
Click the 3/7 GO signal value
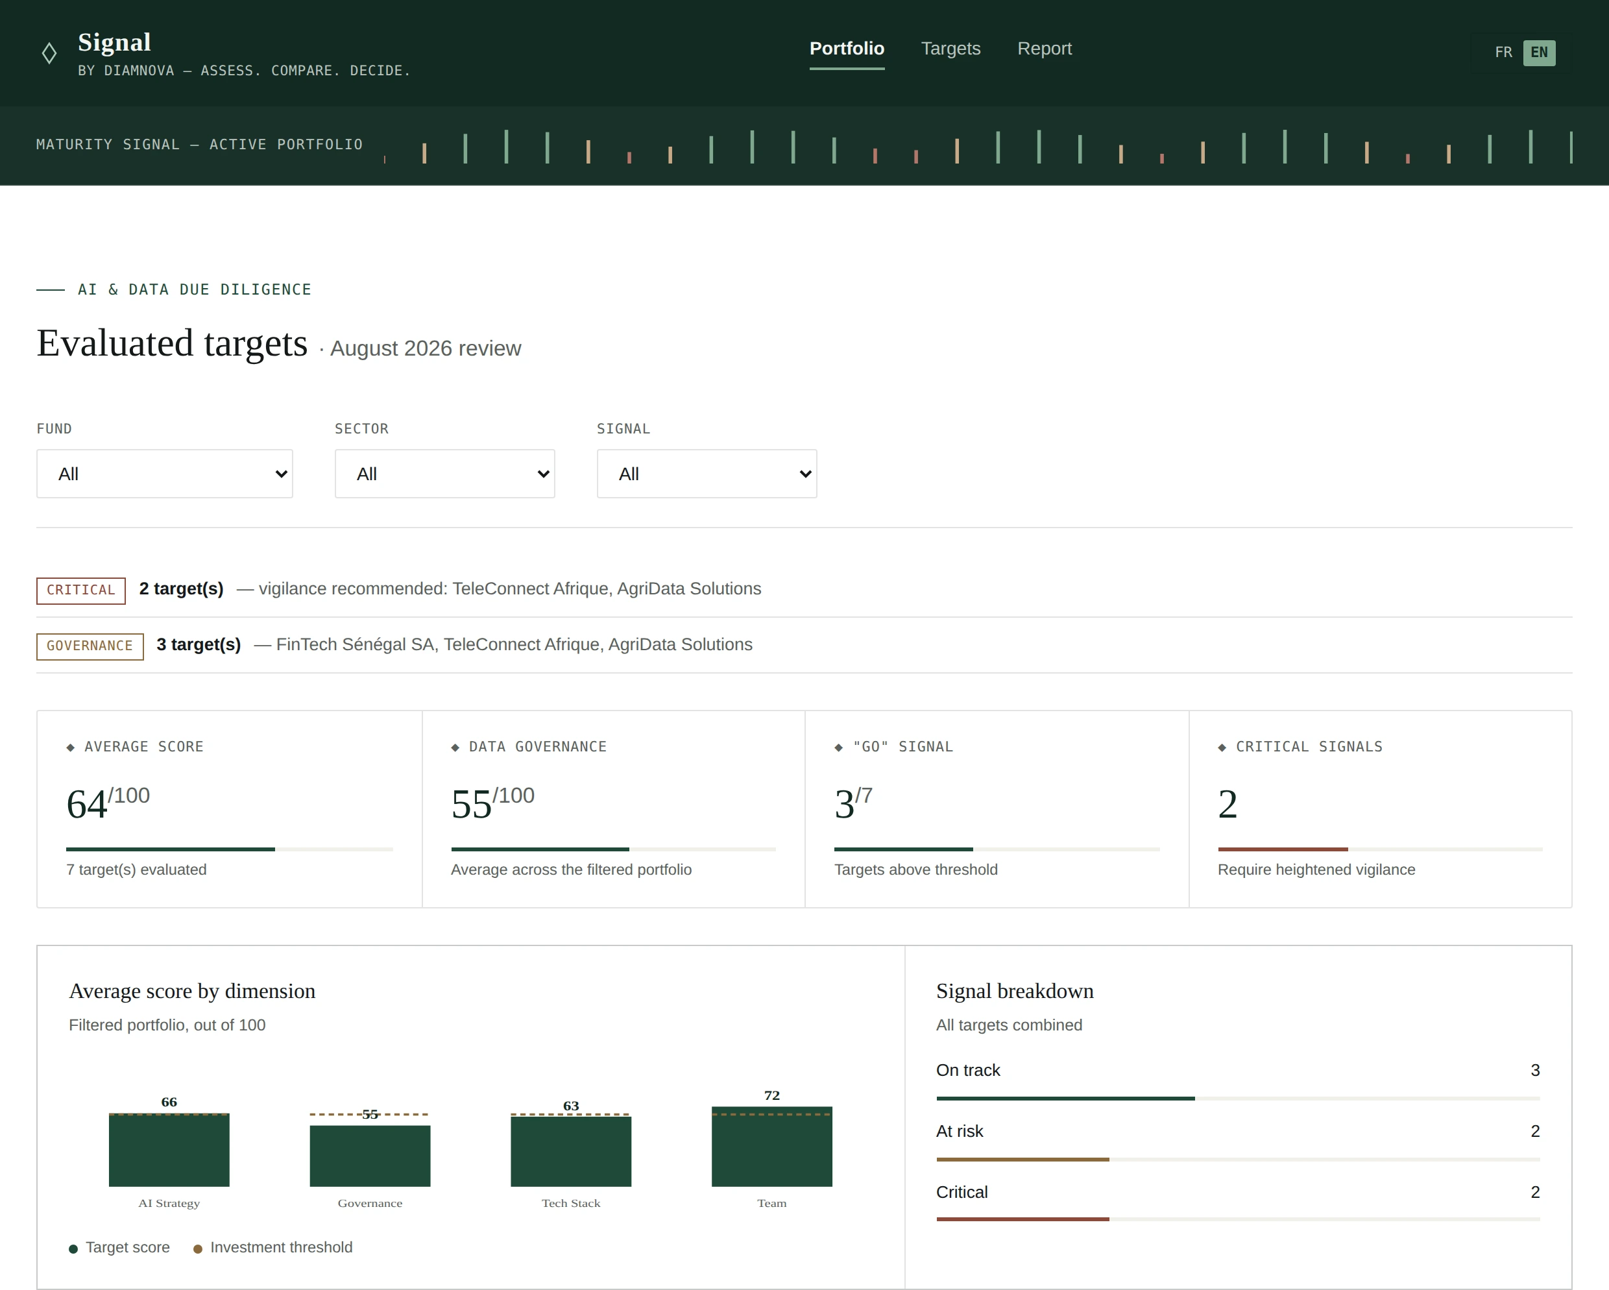point(853,803)
